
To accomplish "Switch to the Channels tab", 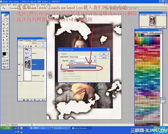I will click(x=29, y=41).
